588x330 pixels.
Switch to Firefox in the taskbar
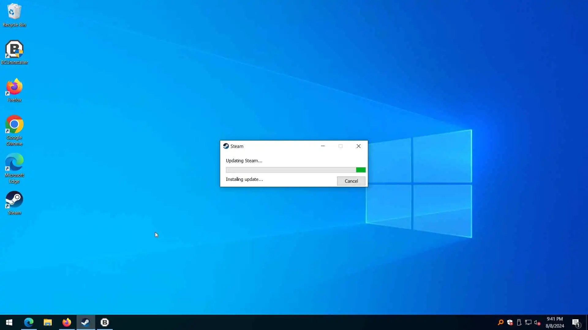tap(67, 322)
